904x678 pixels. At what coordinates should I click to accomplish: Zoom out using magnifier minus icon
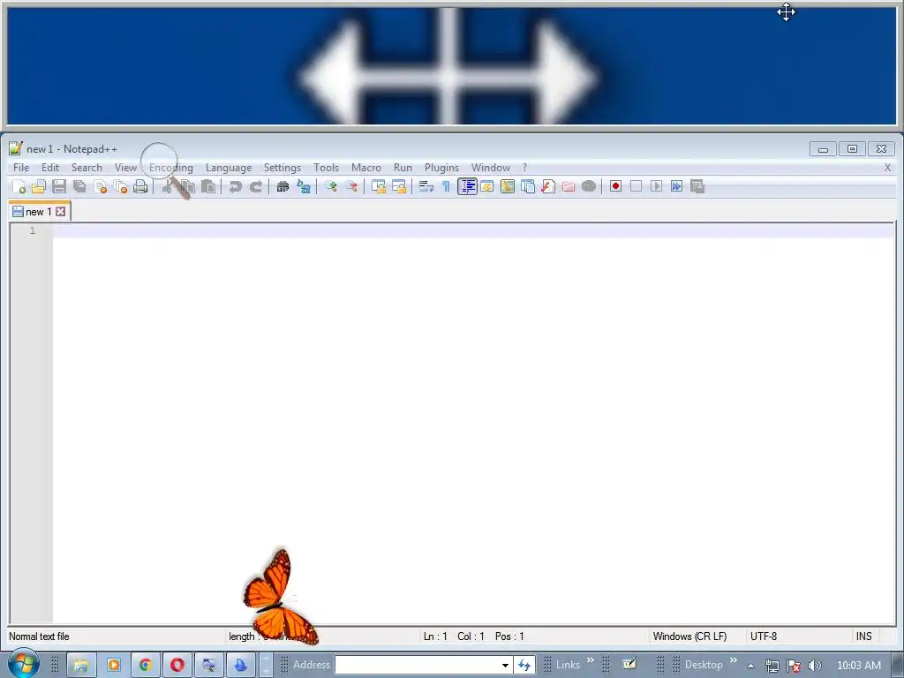pos(351,186)
